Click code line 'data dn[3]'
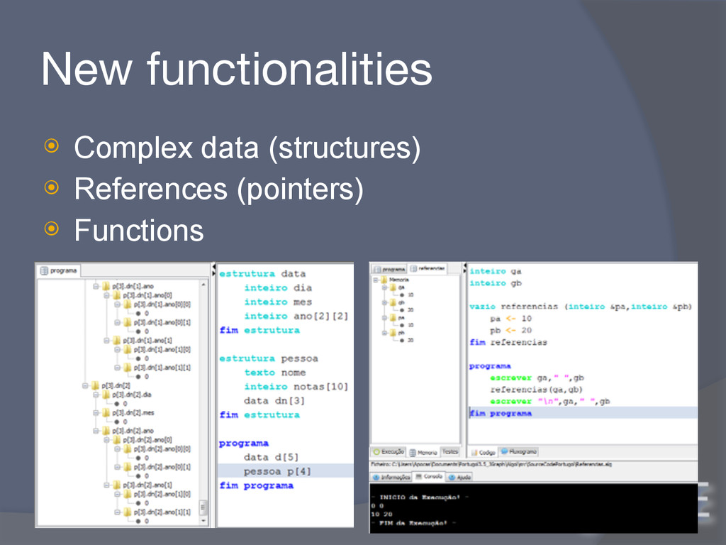726x545 pixels. [x=274, y=401]
